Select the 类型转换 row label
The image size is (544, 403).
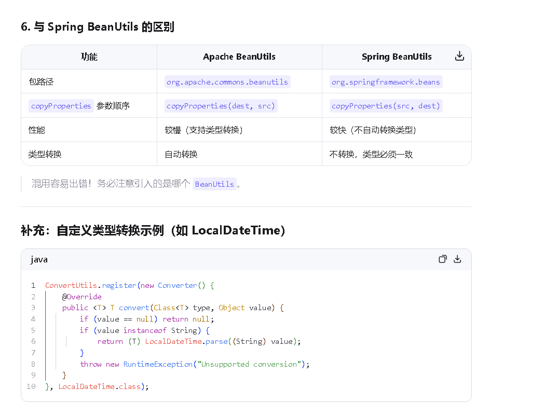(45, 154)
